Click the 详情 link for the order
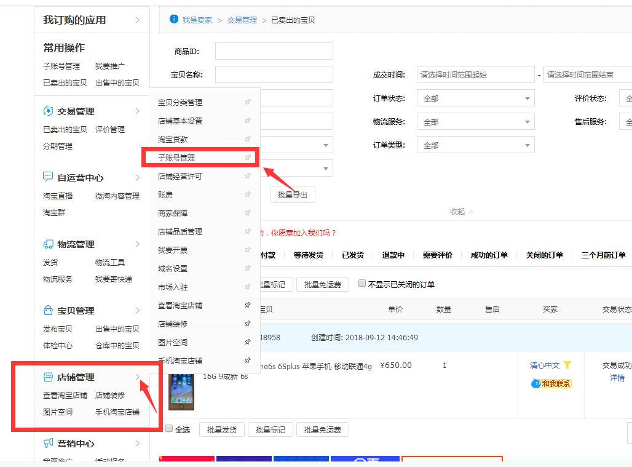The height and width of the screenshot is (467, 632). point(617,377)
